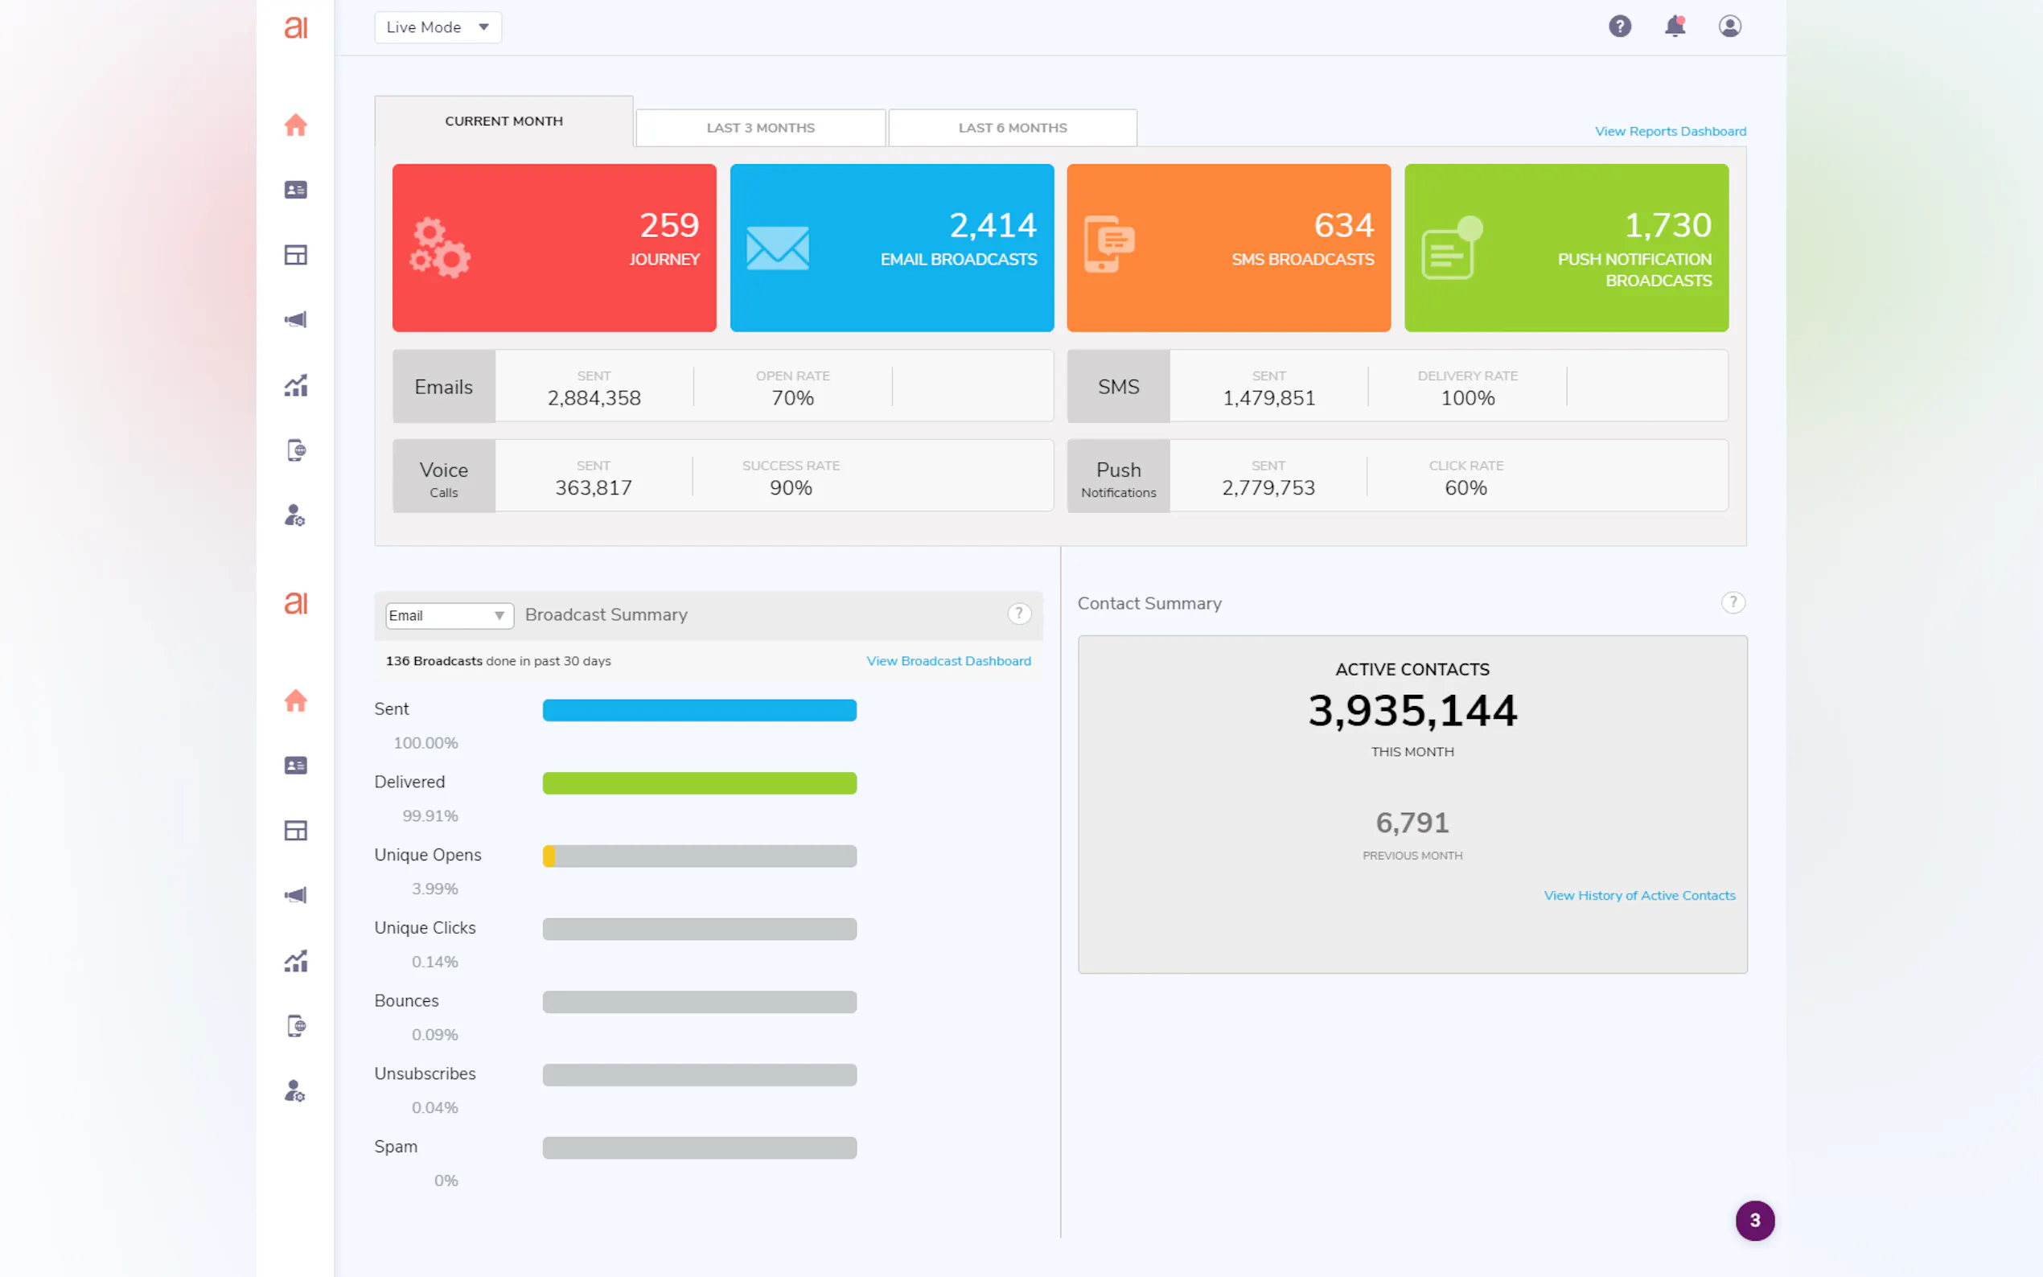Open the Broadcasts megaphone icon

tap(294, 319)
